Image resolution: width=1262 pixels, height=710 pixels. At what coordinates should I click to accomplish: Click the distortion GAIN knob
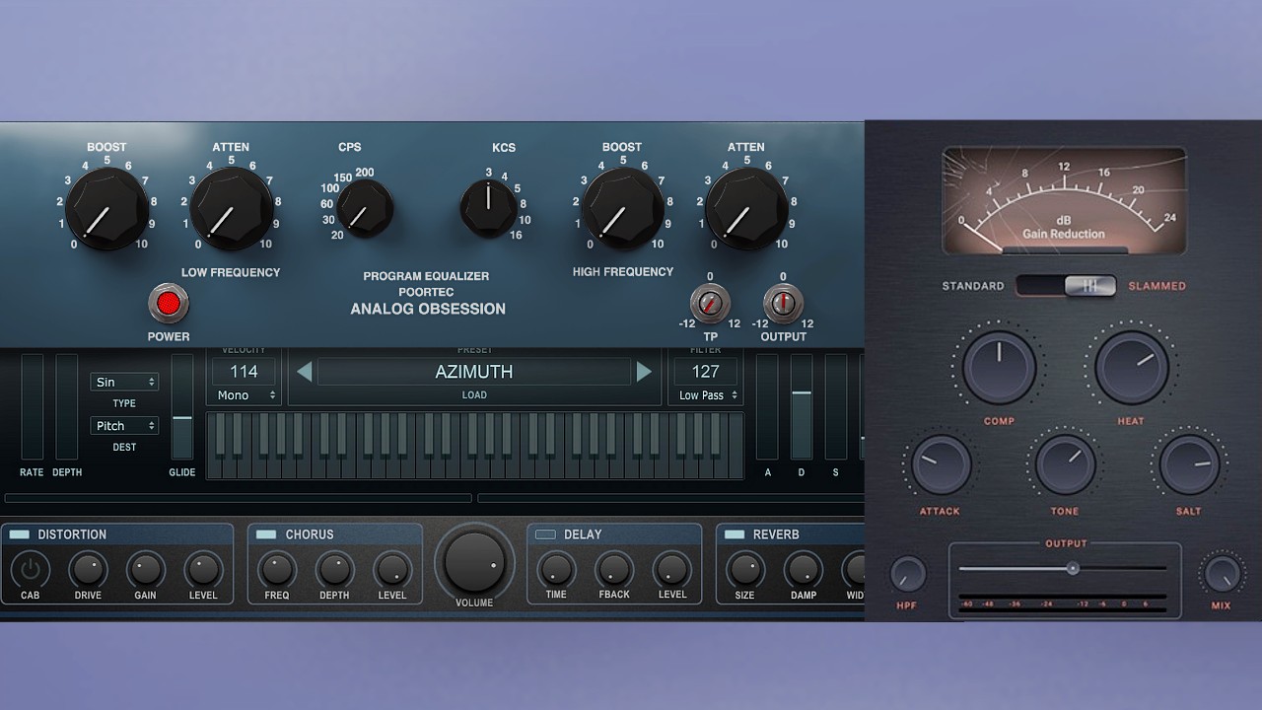[x=145, y=569]
